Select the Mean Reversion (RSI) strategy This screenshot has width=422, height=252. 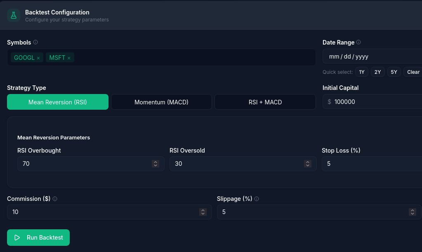tap(58, 102)
